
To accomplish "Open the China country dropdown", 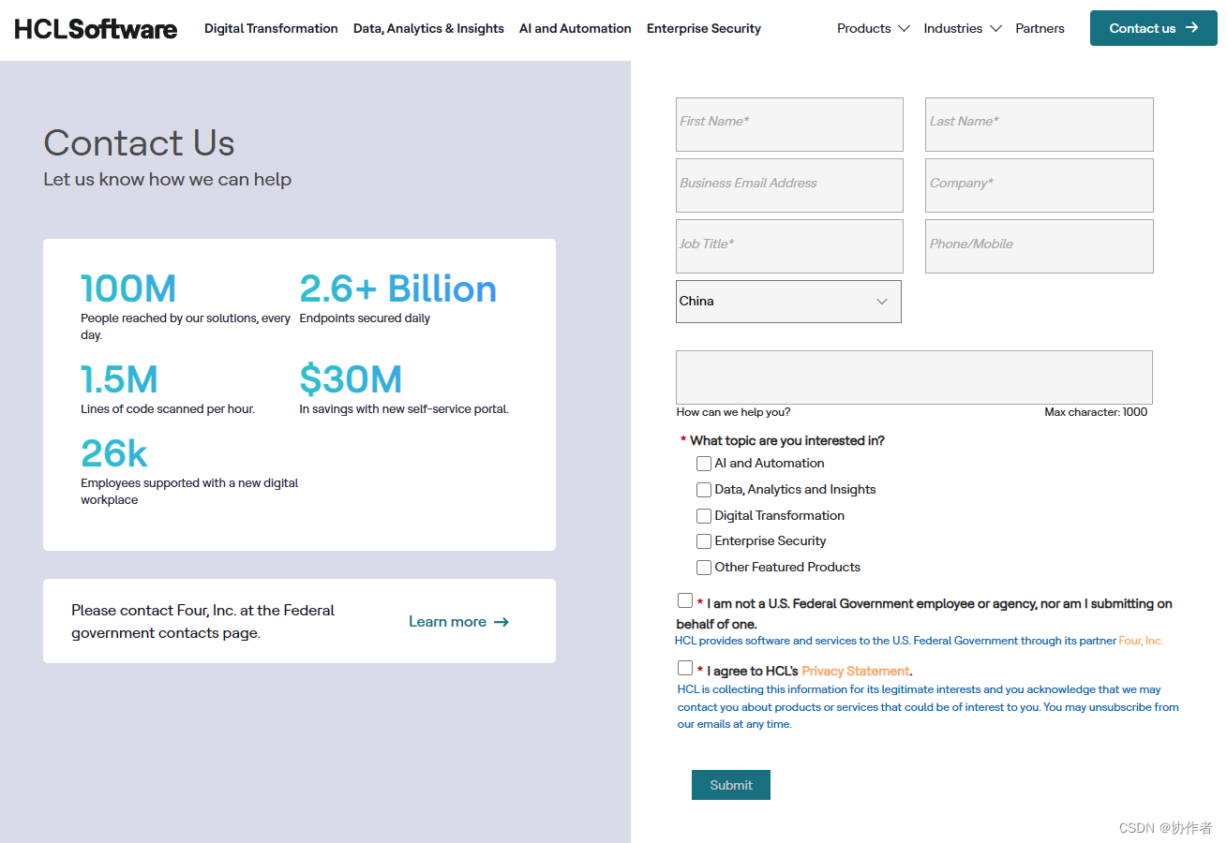I will [x=788, y=302].
